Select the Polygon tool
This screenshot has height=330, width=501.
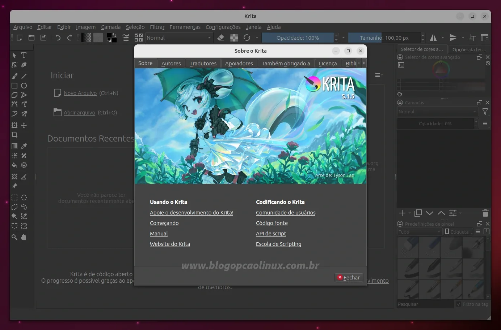point(14,95)
